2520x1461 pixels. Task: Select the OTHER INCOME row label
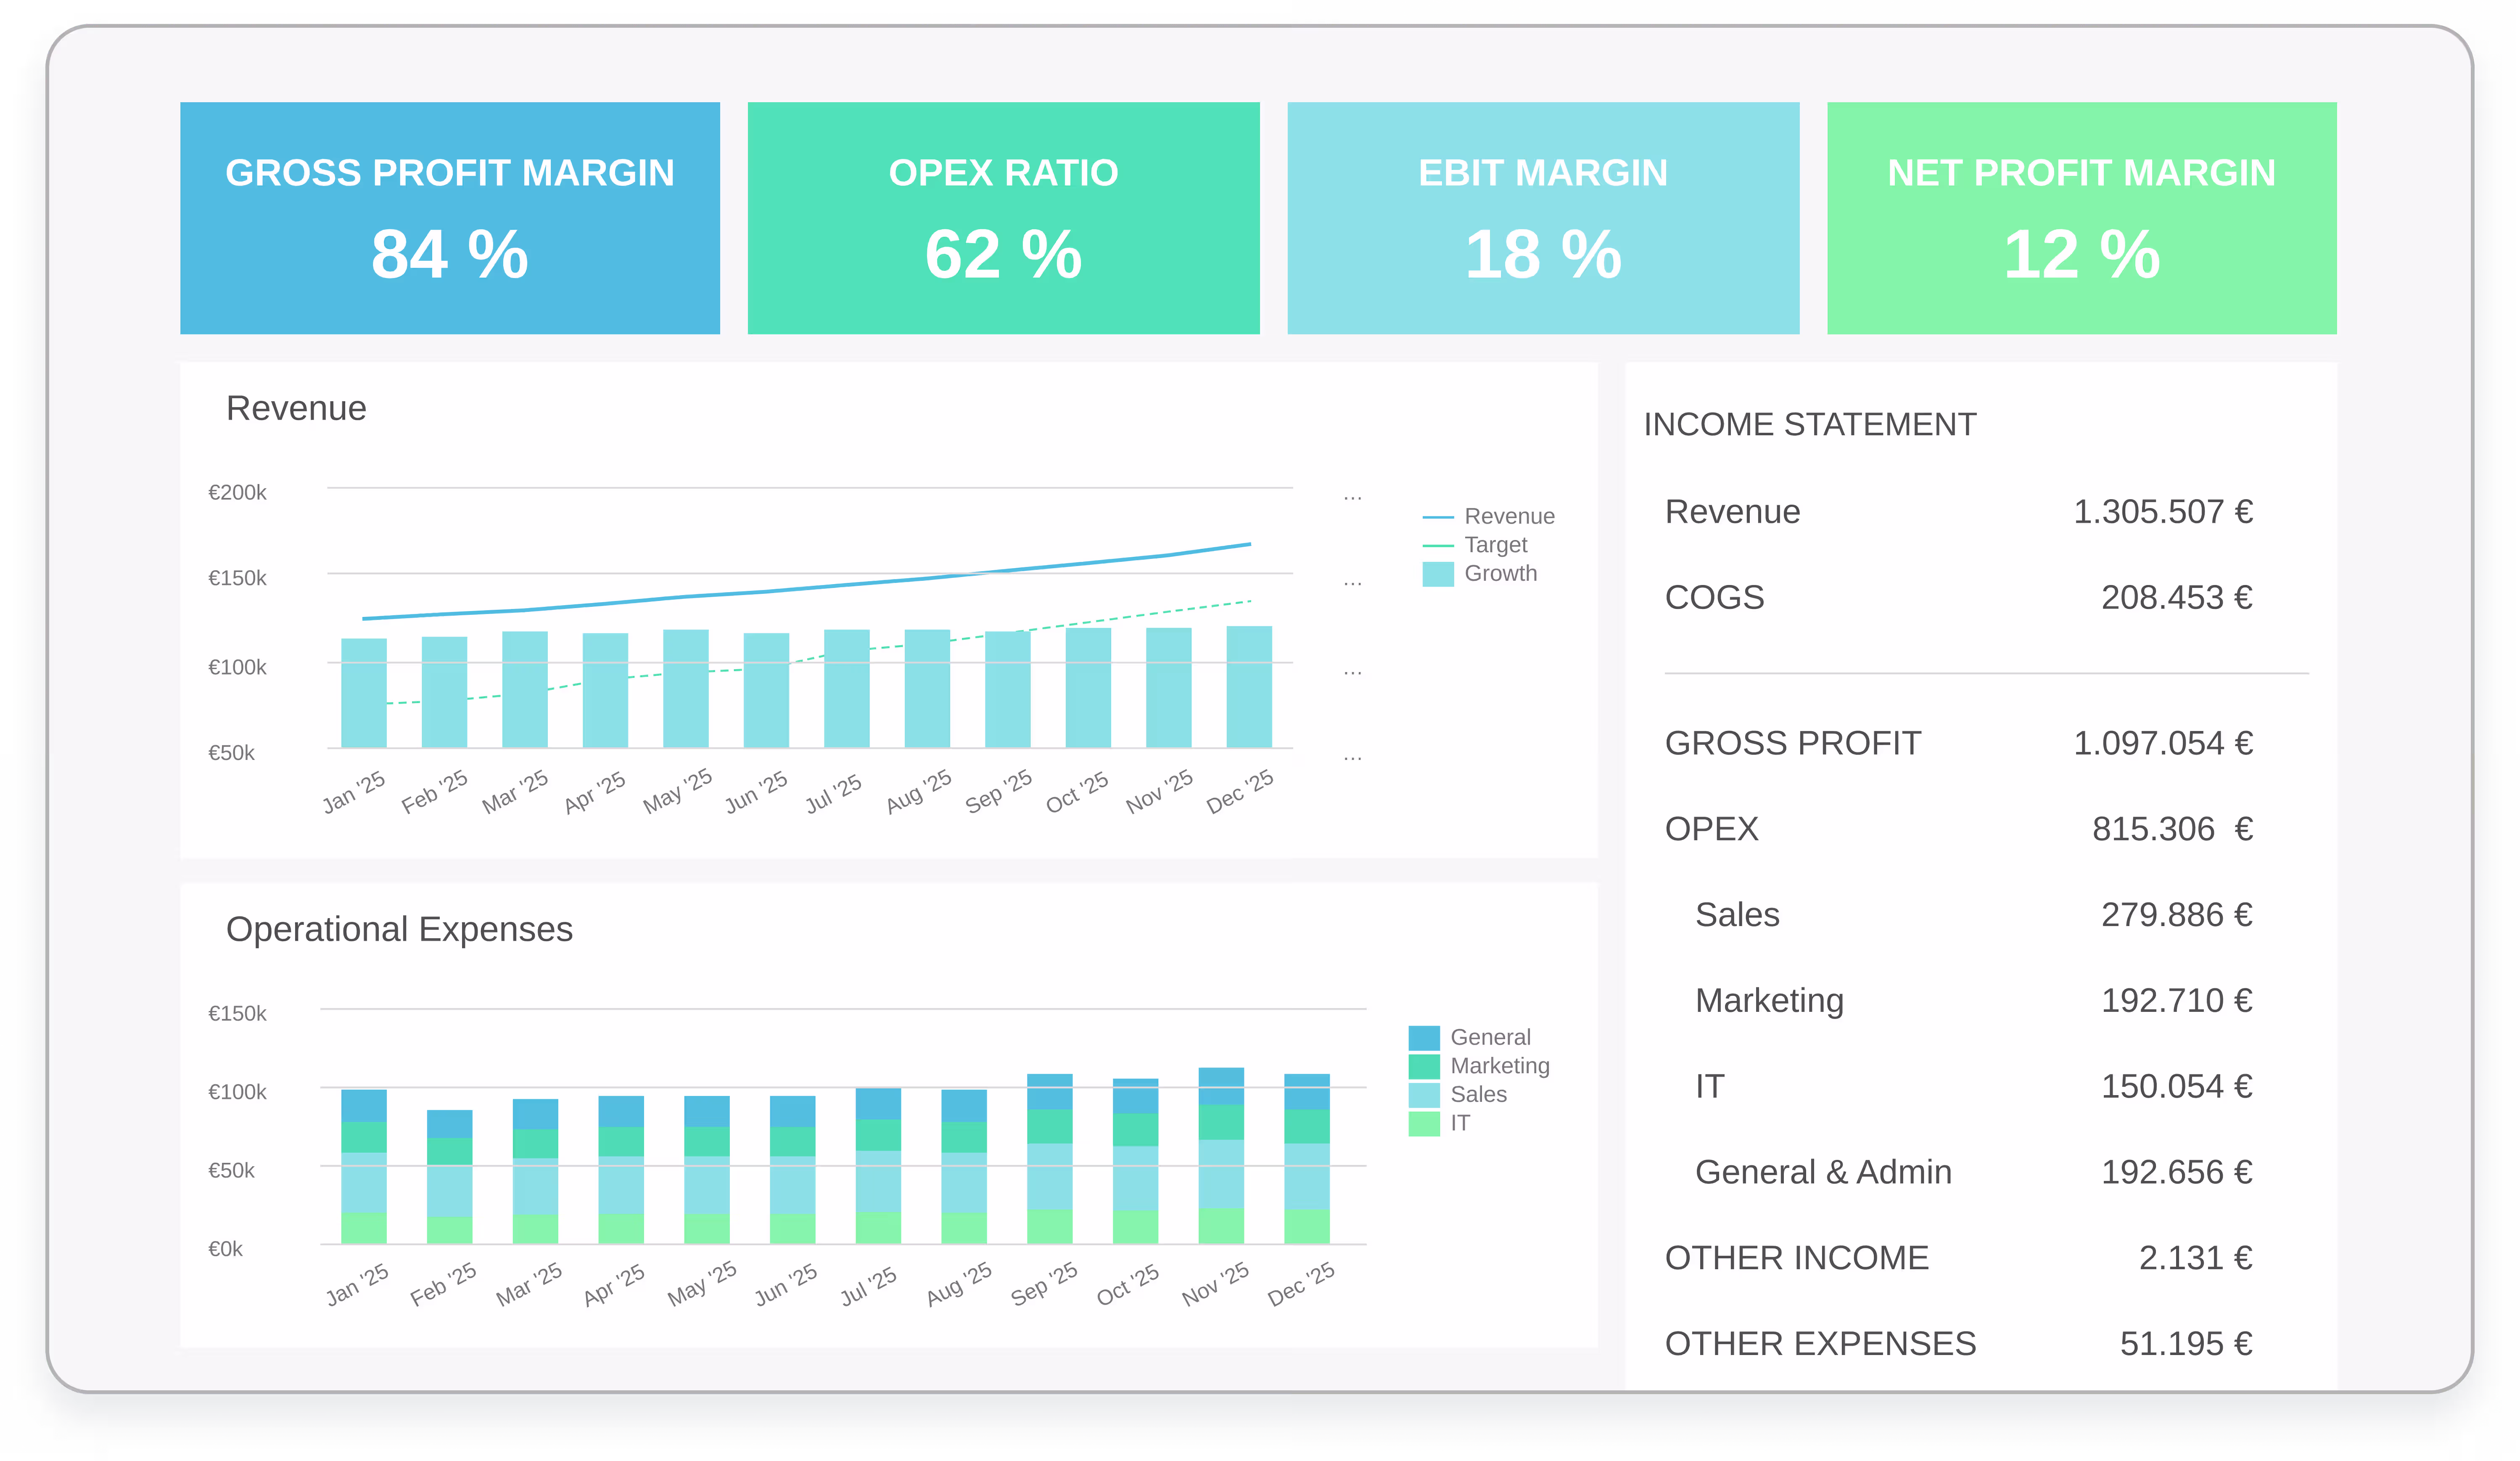click(1796, 1257)
